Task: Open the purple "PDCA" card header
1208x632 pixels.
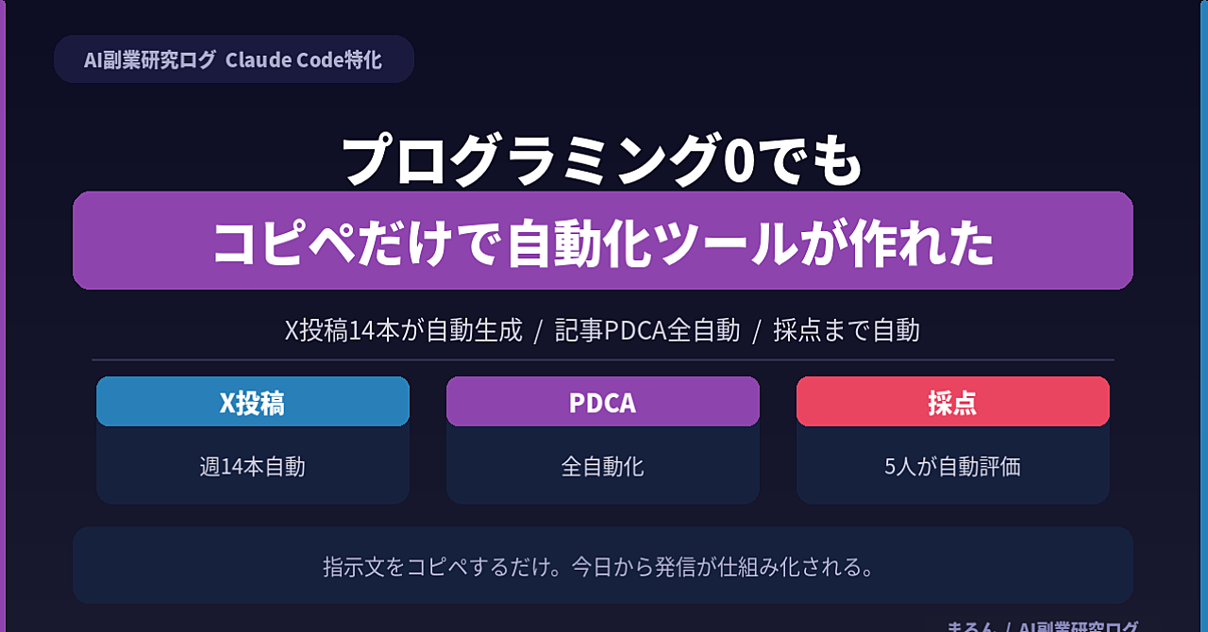Action: (602, 403)
